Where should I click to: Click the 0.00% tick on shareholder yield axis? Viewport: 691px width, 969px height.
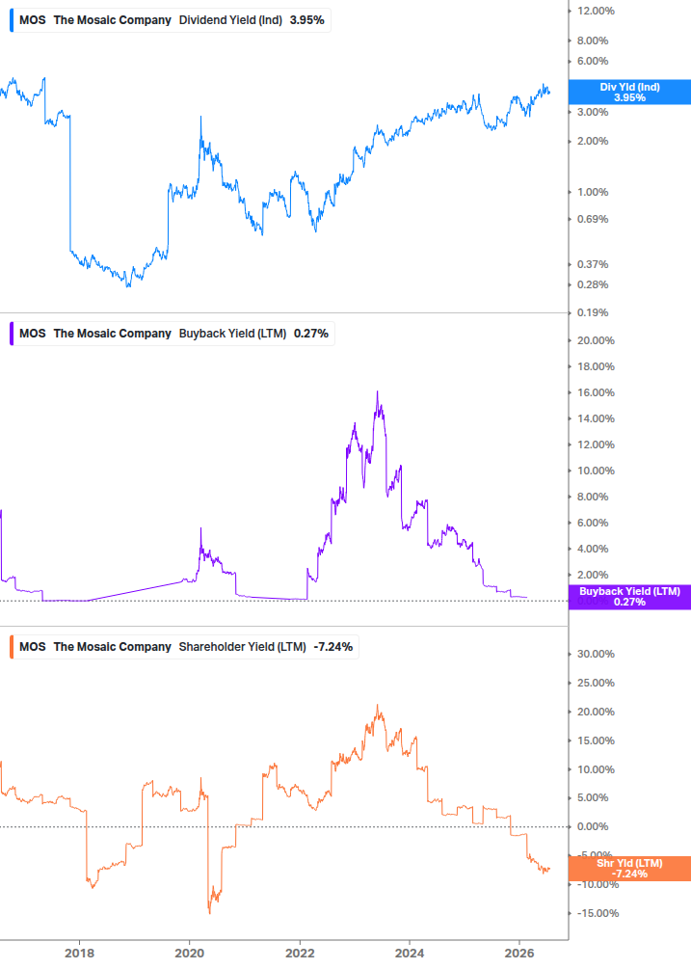point(593,826)
